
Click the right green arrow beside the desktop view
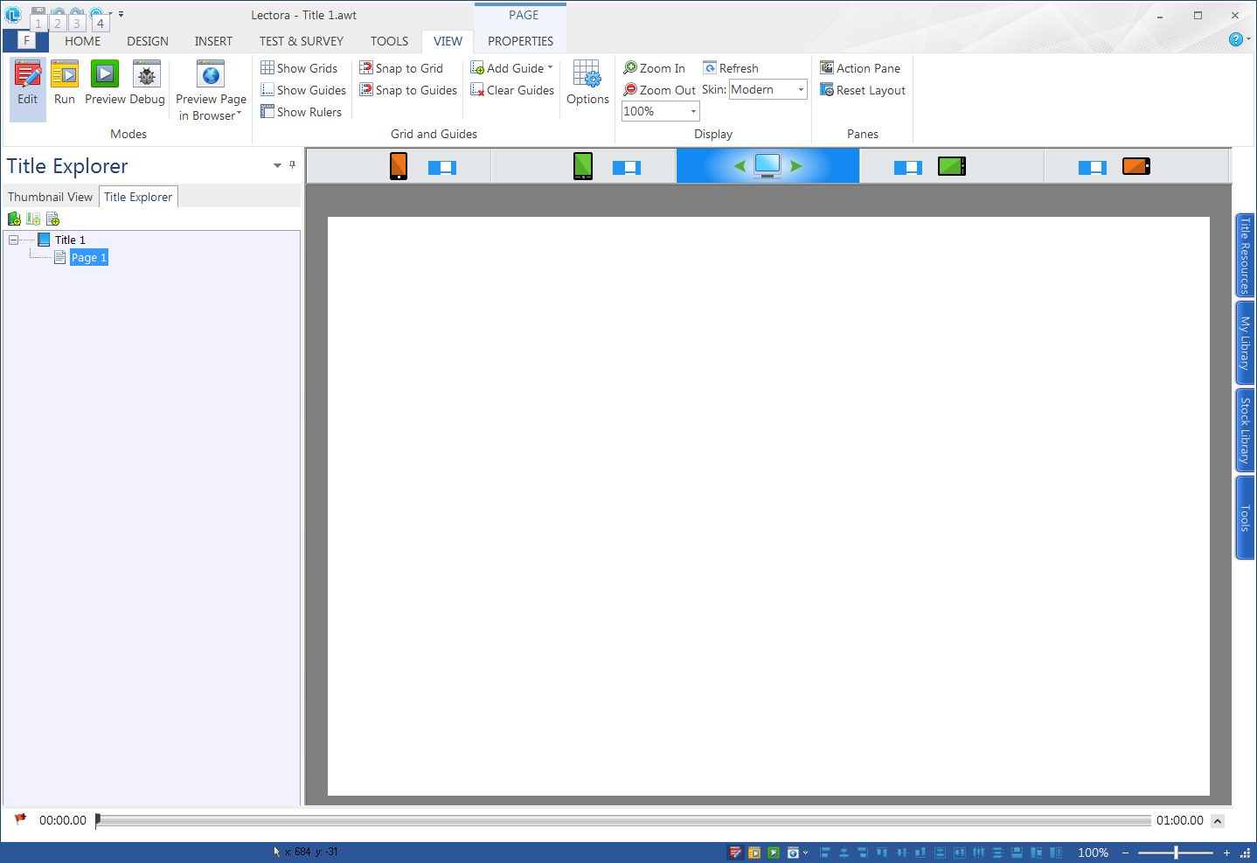(x=795, y=166)
